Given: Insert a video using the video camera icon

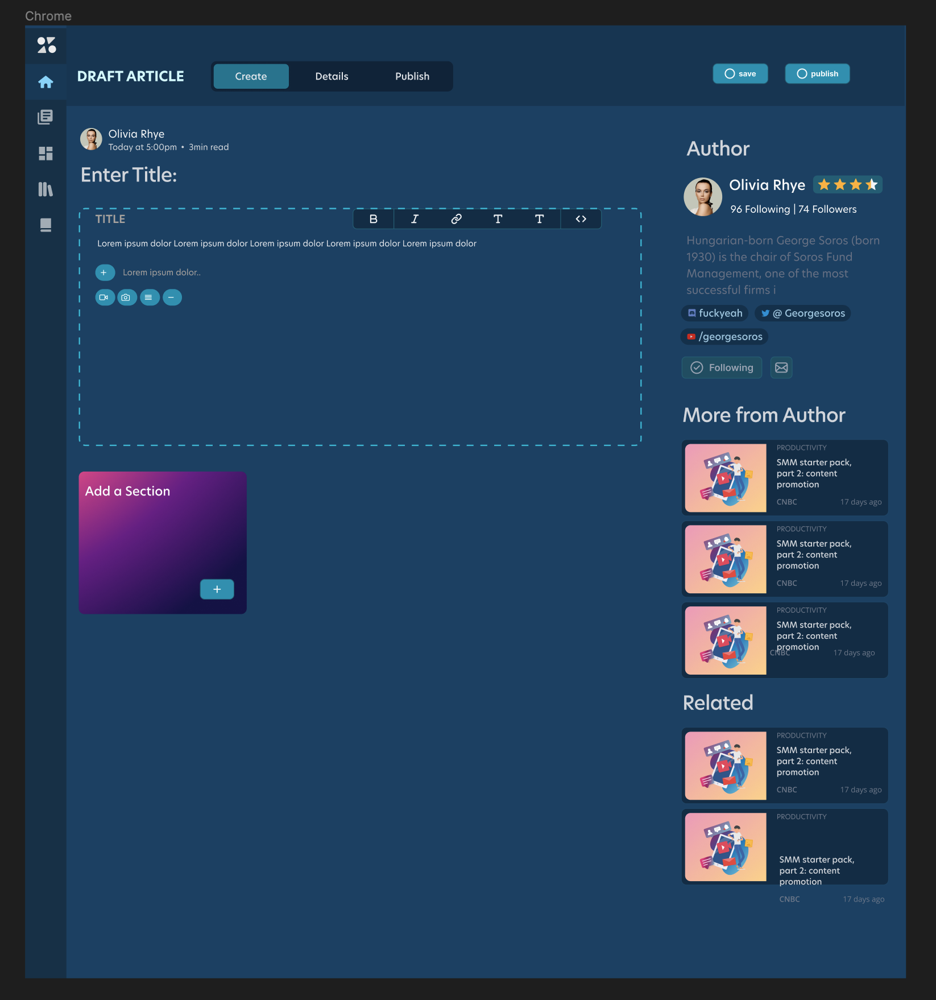Looking at the screenshot, I should coord(105,297).
